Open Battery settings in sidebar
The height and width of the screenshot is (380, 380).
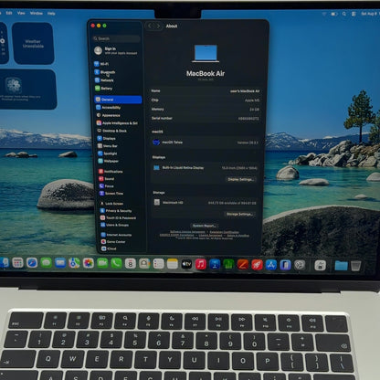pyautogui.click(x=104, y=89)
